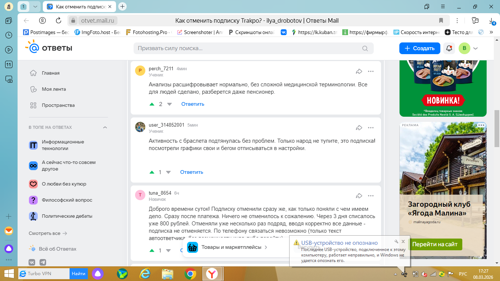Launch Google Chrome from the taskbar
Image resolution: width=500 pixels, height=281 pixels.
pyautogui.click(x=190, y=273)
